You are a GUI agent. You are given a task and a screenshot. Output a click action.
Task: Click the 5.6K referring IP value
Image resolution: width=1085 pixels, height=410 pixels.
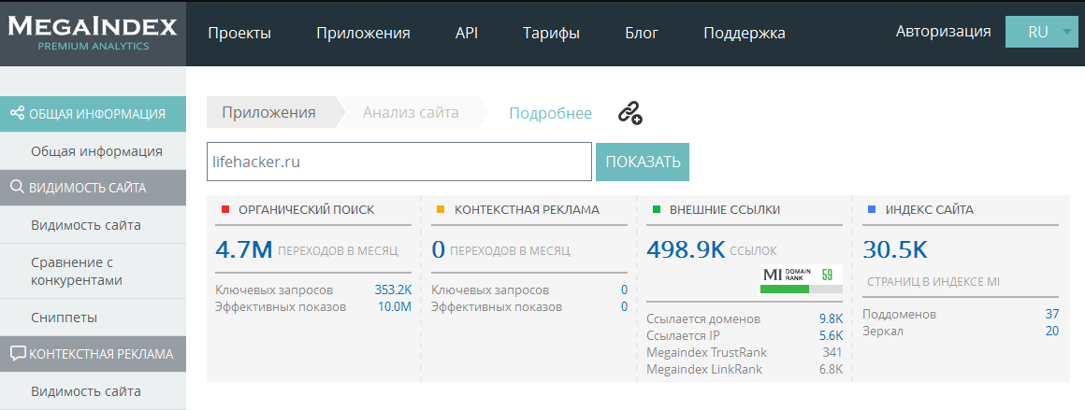(x=831, y=335)
